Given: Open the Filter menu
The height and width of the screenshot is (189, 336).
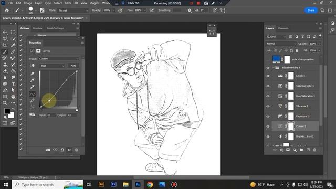Looking at the screenshot, I should (x=68, y=3).
